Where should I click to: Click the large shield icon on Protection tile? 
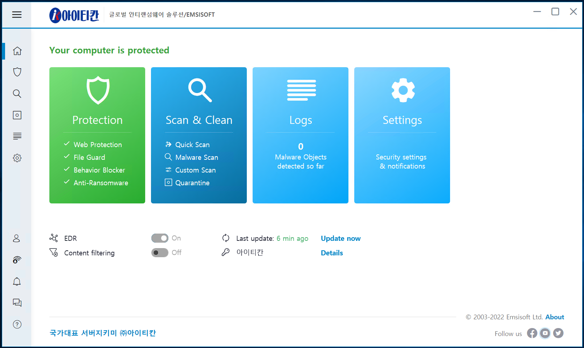[98, 90]
